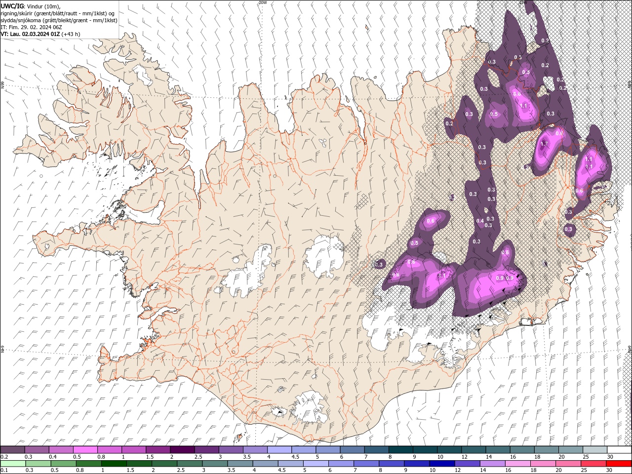Pick the pale green swatch at bottom-row 0.1
This screenshot has height=474, width=632.
click(x=13, y=464)
